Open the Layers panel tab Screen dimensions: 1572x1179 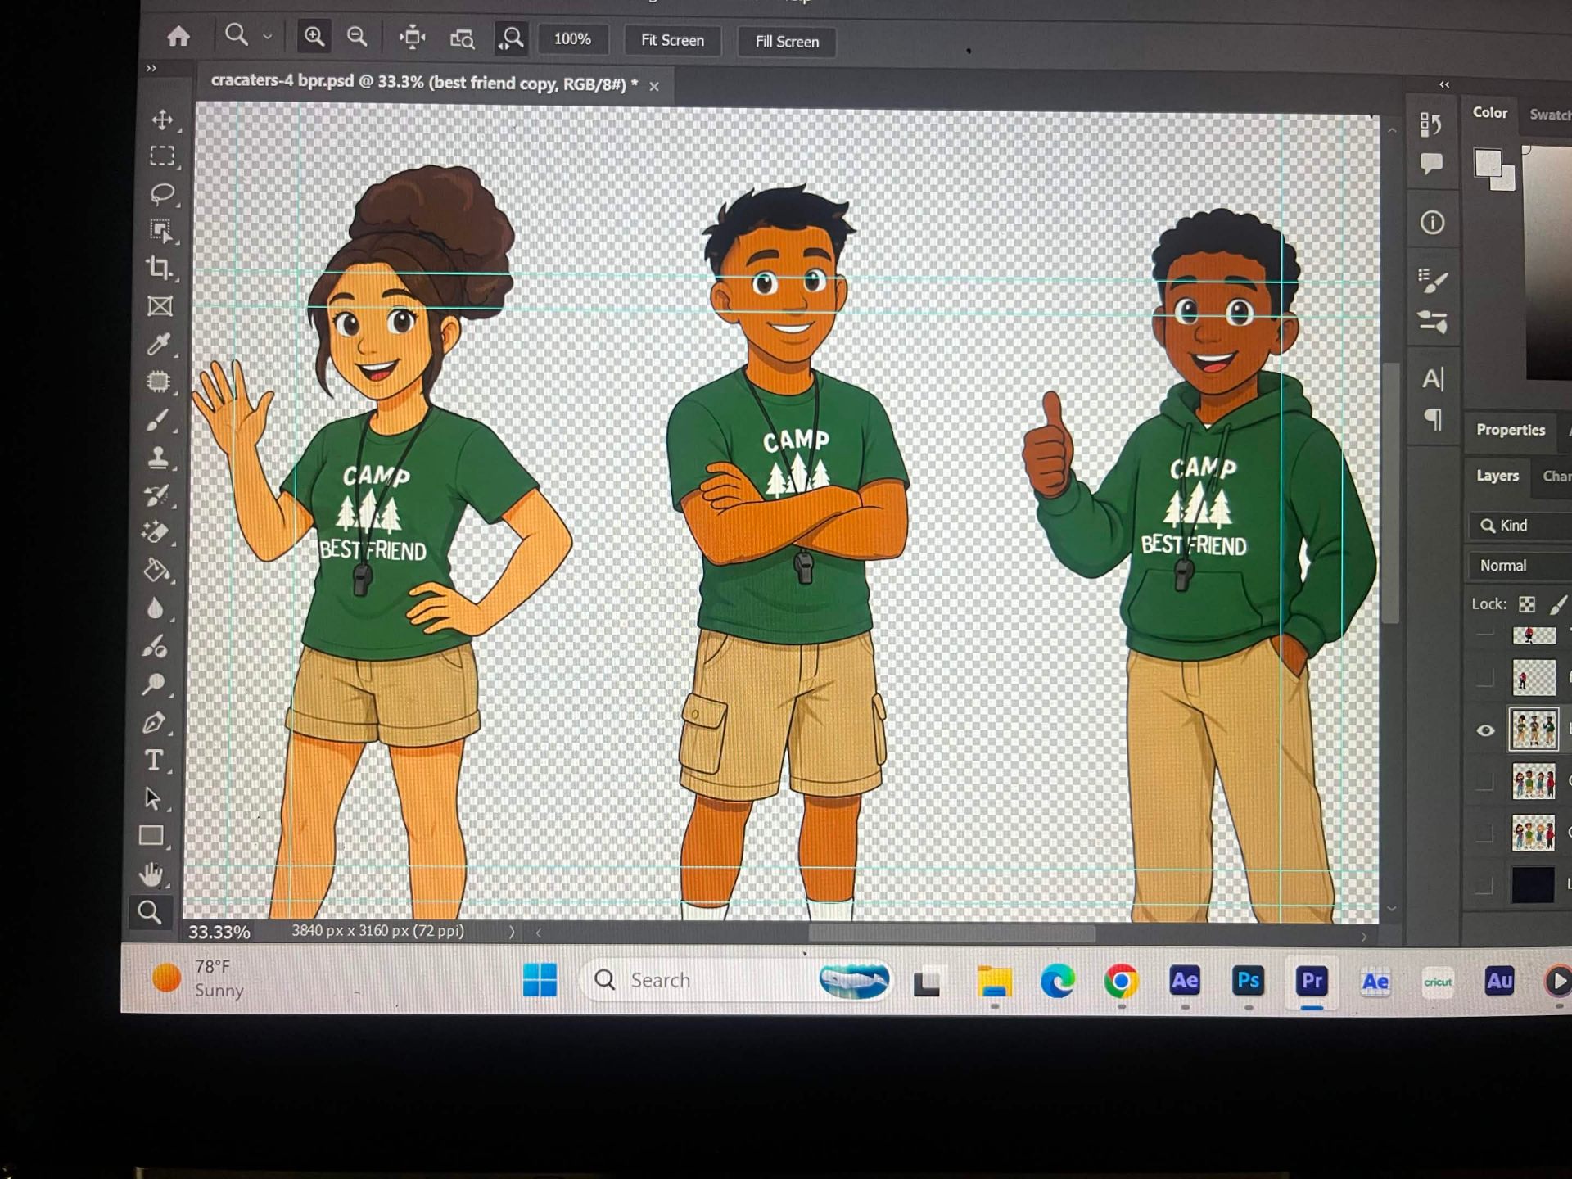click(1497, 476)
